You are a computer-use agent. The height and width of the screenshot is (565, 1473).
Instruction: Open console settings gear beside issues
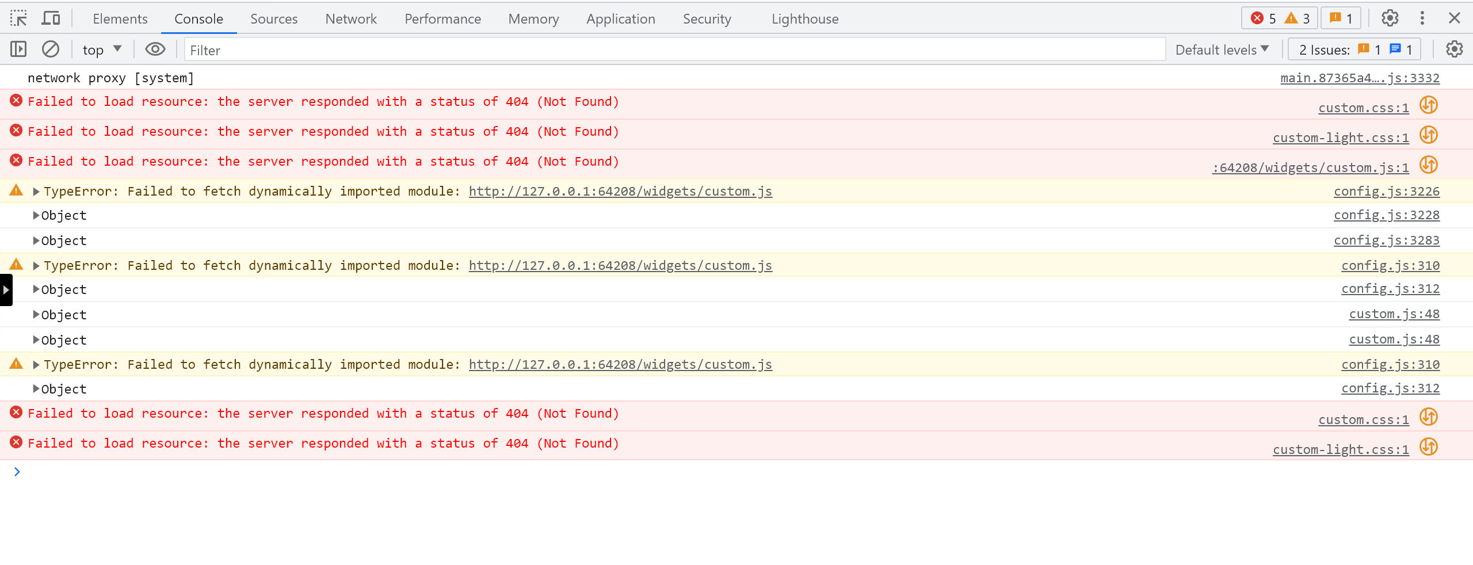pos(1454,49)
